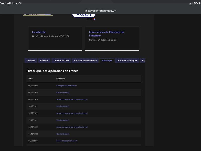Open the Titulaire et Titre tab
Image resolution: width=201 pixels, height=151 pixels.
tap(61, 61)
